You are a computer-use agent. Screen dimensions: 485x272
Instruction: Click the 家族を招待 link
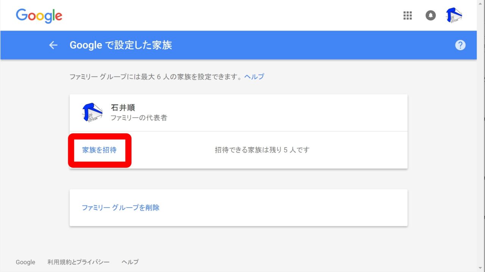(x=99, y=150)
